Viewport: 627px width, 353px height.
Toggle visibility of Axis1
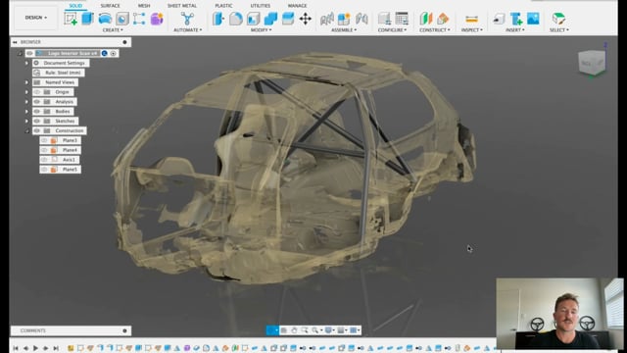(44, 160)
